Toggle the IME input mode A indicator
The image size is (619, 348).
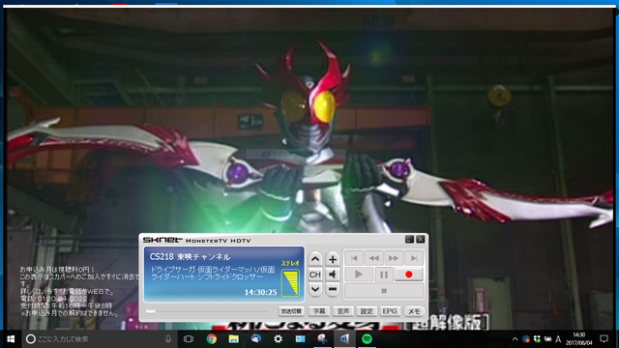pos(558,339)
